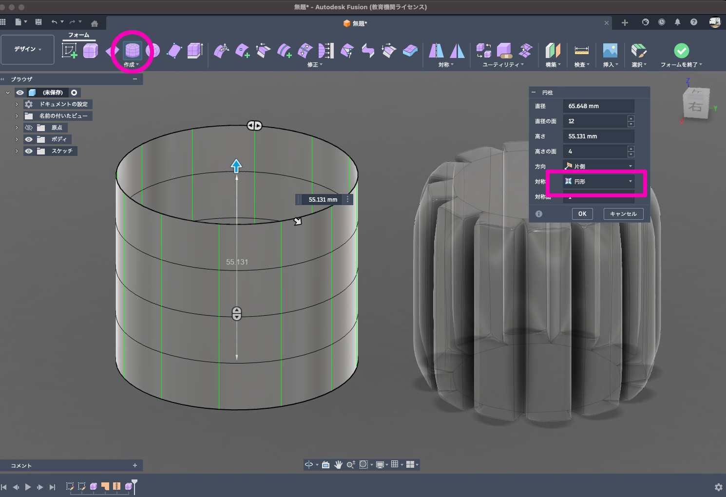Click the Measure ruler icon
Screen dimensions: 726x497
581,50
